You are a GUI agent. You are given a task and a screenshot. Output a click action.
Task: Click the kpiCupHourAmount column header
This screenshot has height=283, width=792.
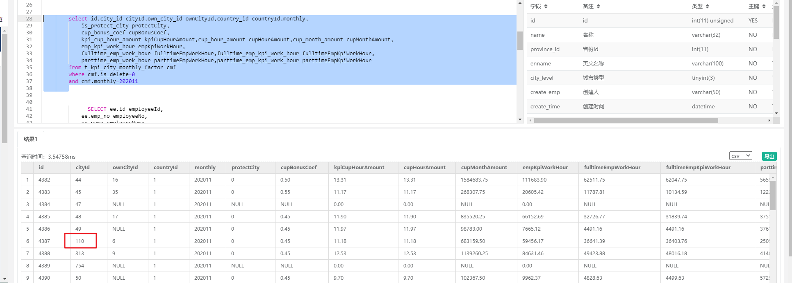364,168
